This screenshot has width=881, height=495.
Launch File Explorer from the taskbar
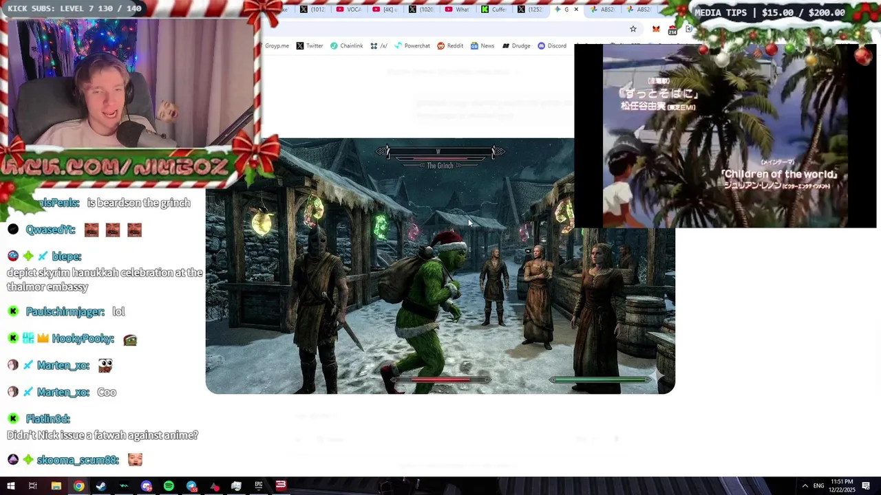point(56,486)
